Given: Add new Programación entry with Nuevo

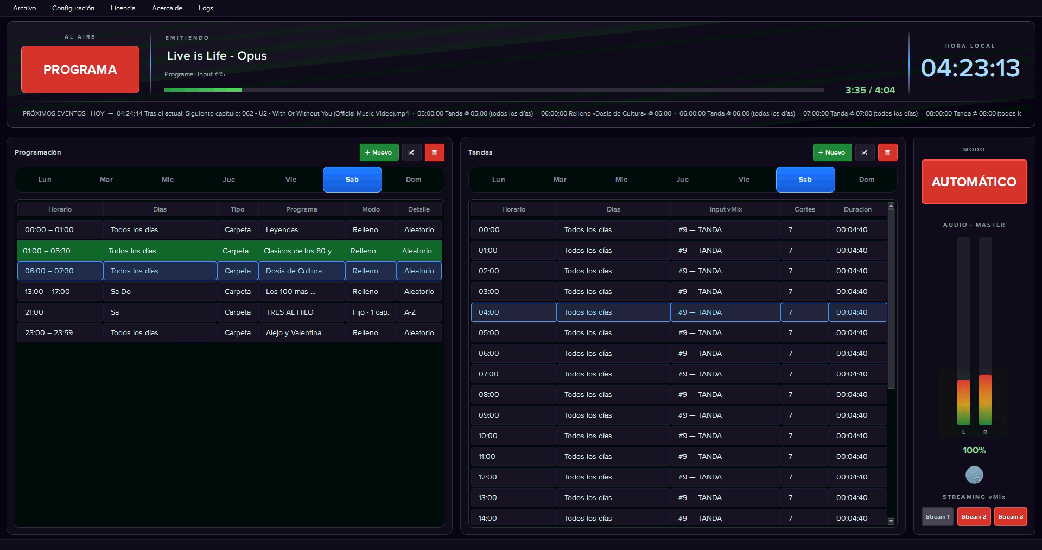Looking at the screenshot, I should (x=379, y=152).
